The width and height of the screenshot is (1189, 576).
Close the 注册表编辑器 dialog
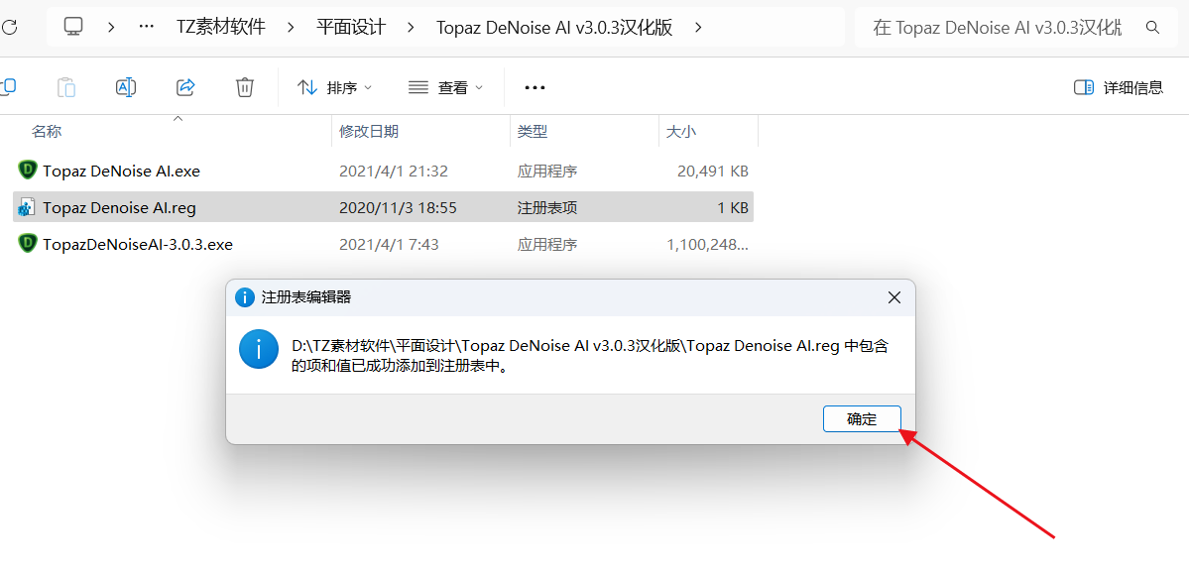coord(894,297)
